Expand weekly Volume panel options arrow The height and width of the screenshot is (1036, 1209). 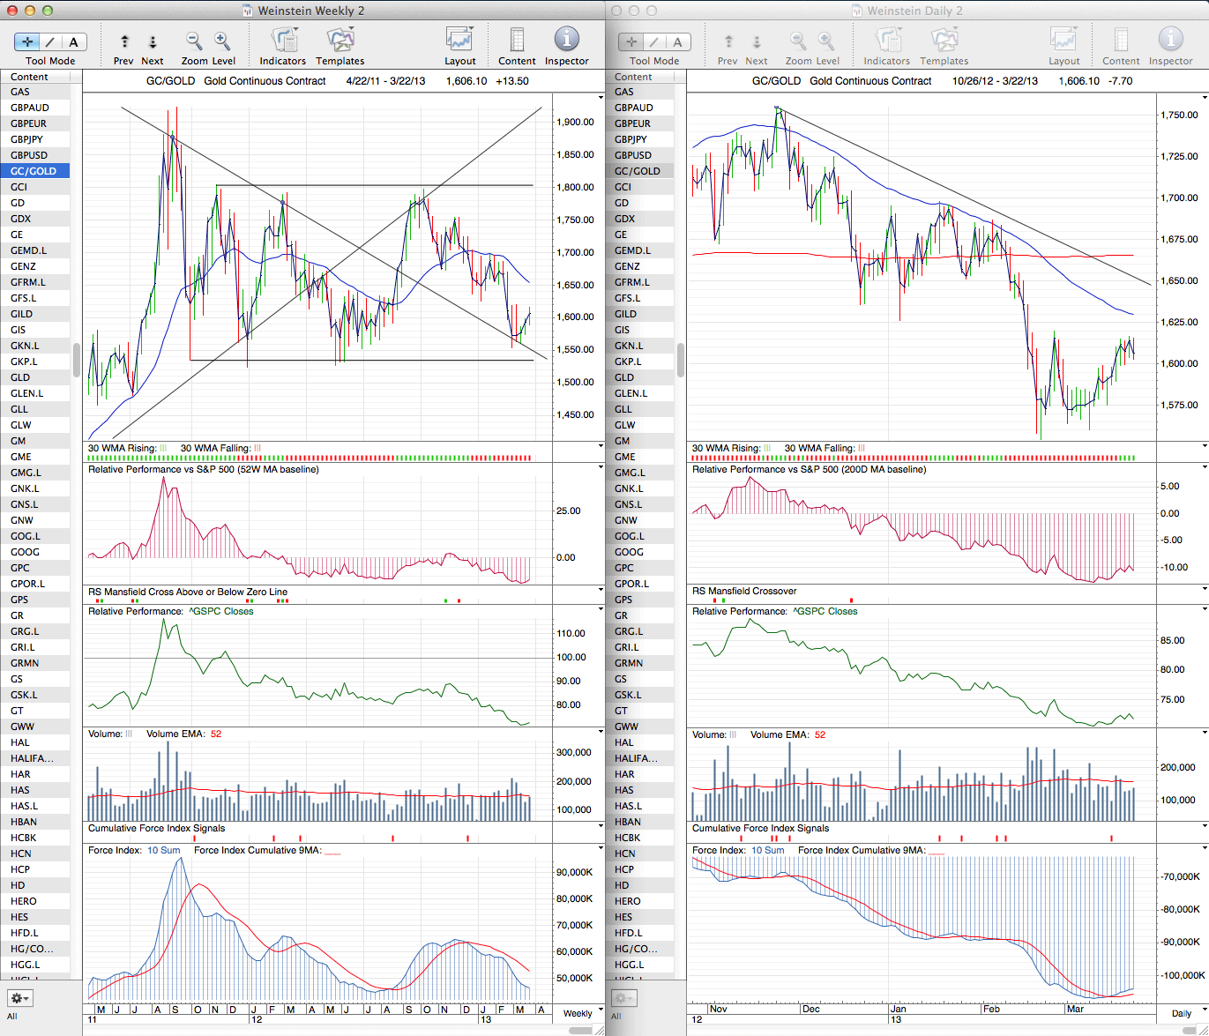click(601, 733)
